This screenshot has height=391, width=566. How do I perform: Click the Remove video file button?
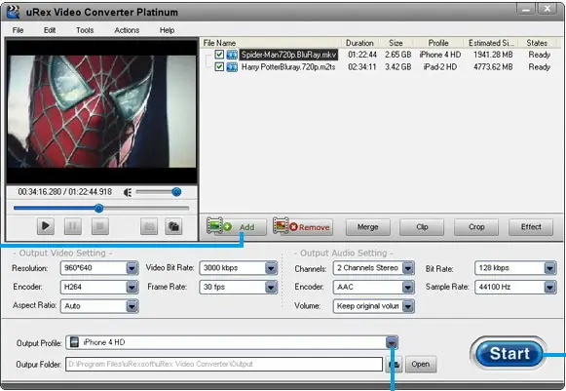pos(303,227)
